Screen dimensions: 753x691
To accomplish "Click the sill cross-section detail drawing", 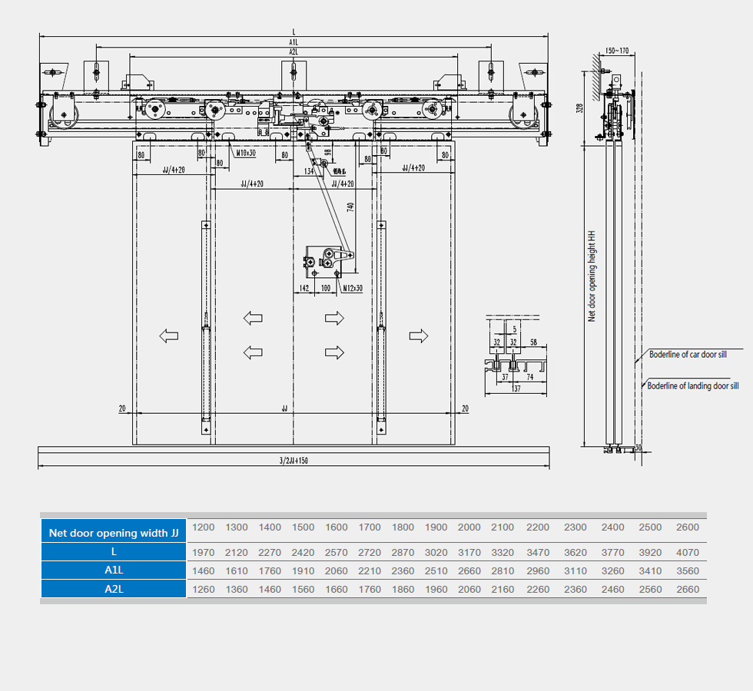I will pos(515,359).
